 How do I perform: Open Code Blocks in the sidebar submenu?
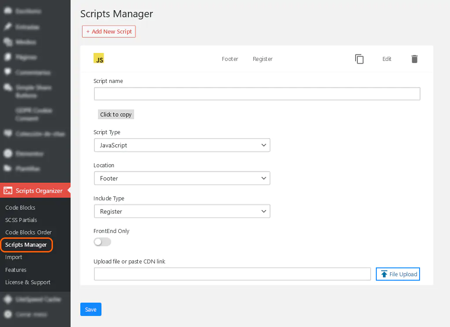pyautogui.click(x=20, y=207)
